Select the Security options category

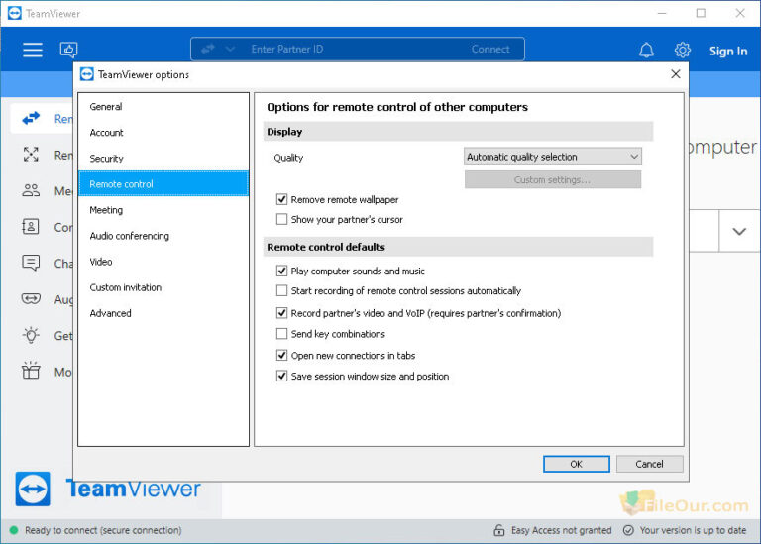pos(163,159)
